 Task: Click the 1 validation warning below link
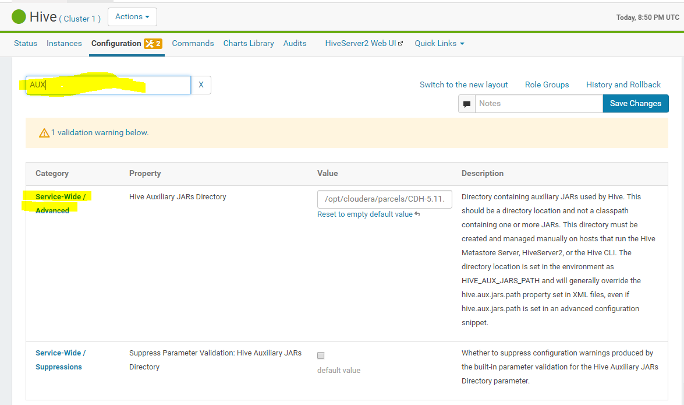click(100, 132)
